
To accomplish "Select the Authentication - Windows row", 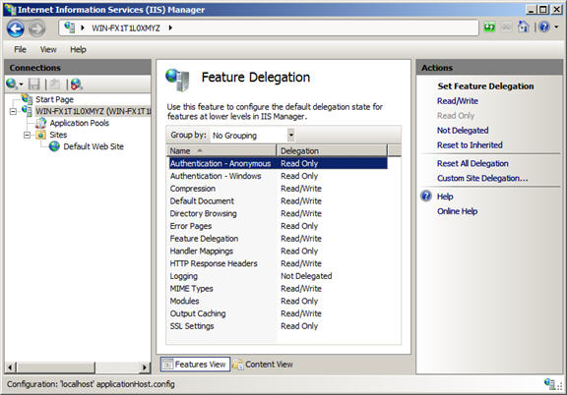I will tap(278, 176).
